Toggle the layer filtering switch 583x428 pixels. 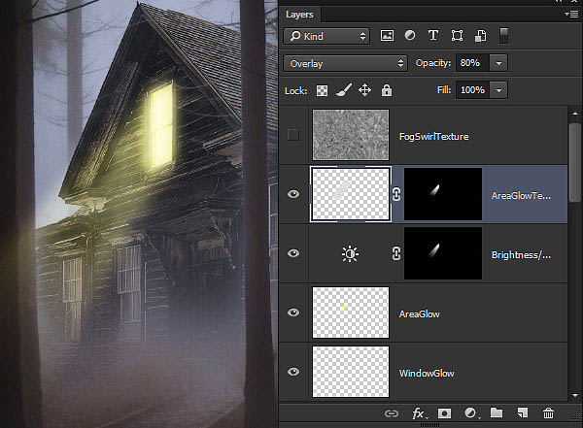pyautogui.click(x=503, y=36)
